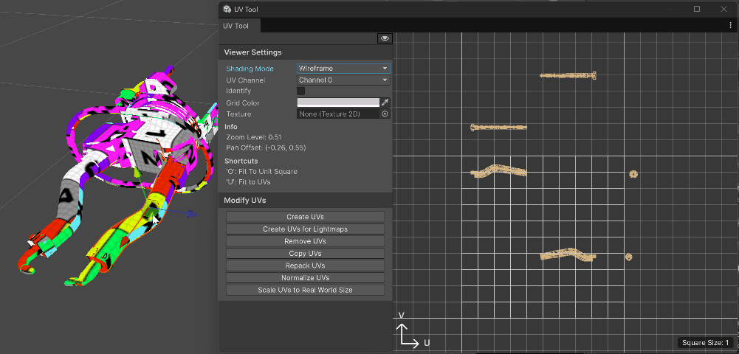Click the Square Size label in viewer
The height and width of the screenshot is (354, 739).
tap(706, 343)
